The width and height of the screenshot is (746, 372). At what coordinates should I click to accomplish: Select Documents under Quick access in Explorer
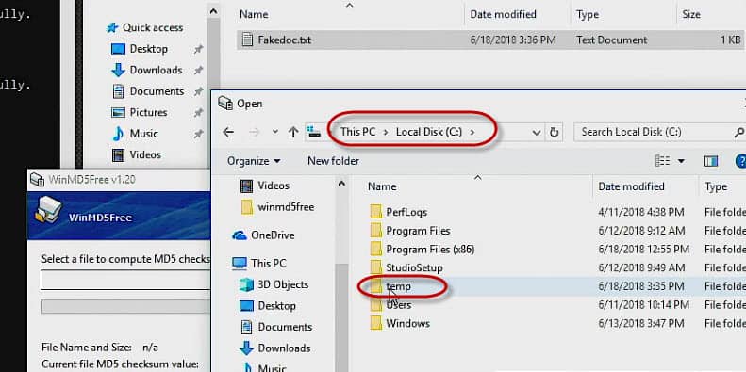coord(157,91)
